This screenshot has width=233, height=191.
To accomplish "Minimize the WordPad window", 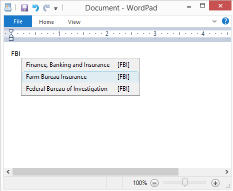I will tap(189, 7).
